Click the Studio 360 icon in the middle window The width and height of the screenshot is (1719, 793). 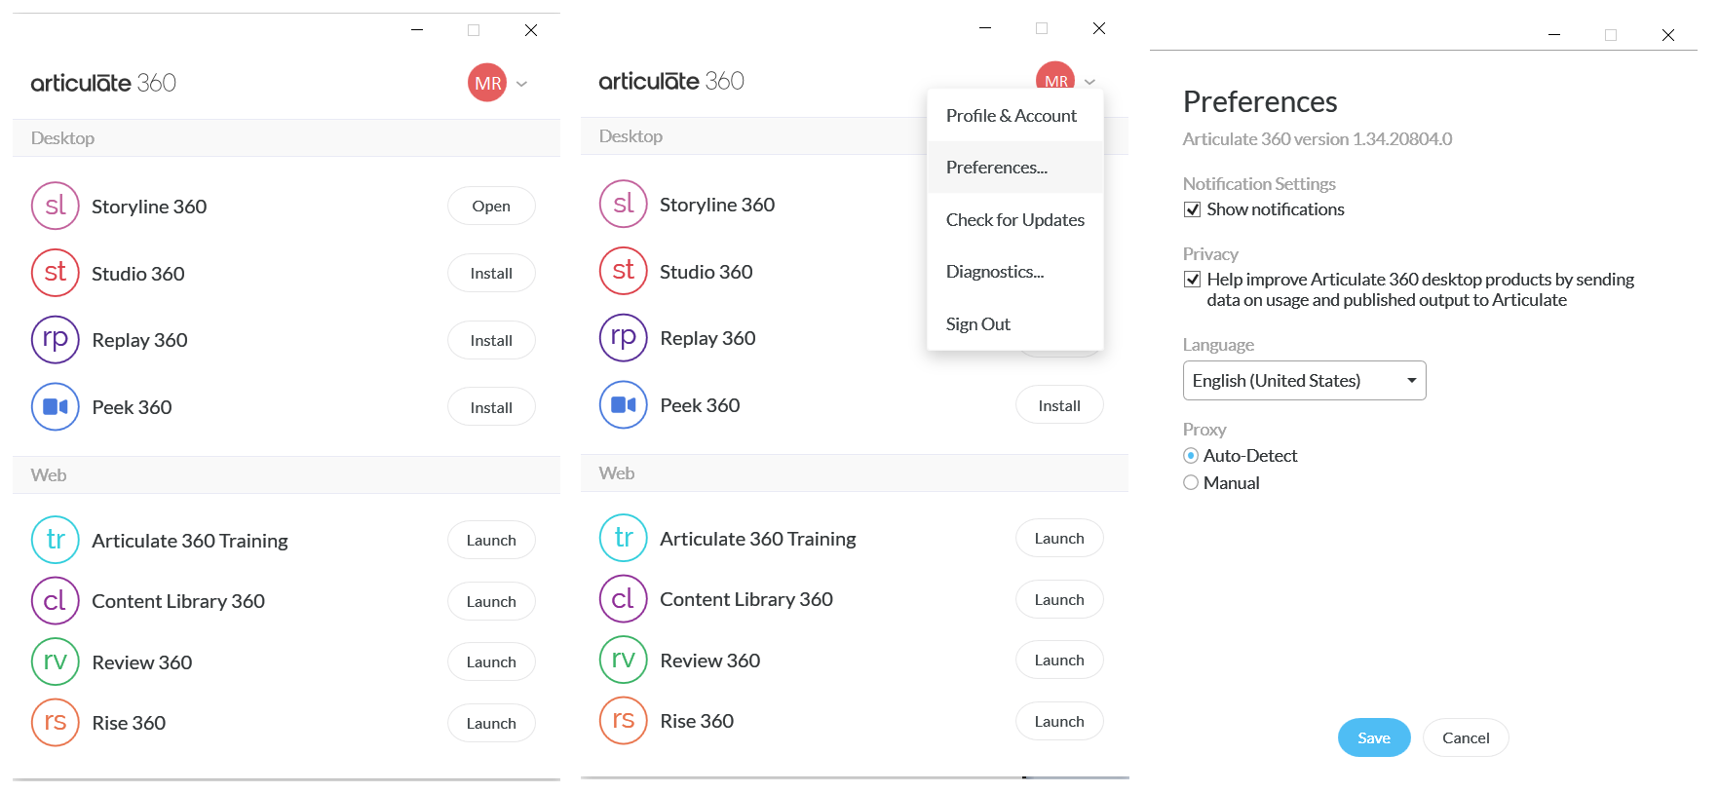click(x=624, y=271)
